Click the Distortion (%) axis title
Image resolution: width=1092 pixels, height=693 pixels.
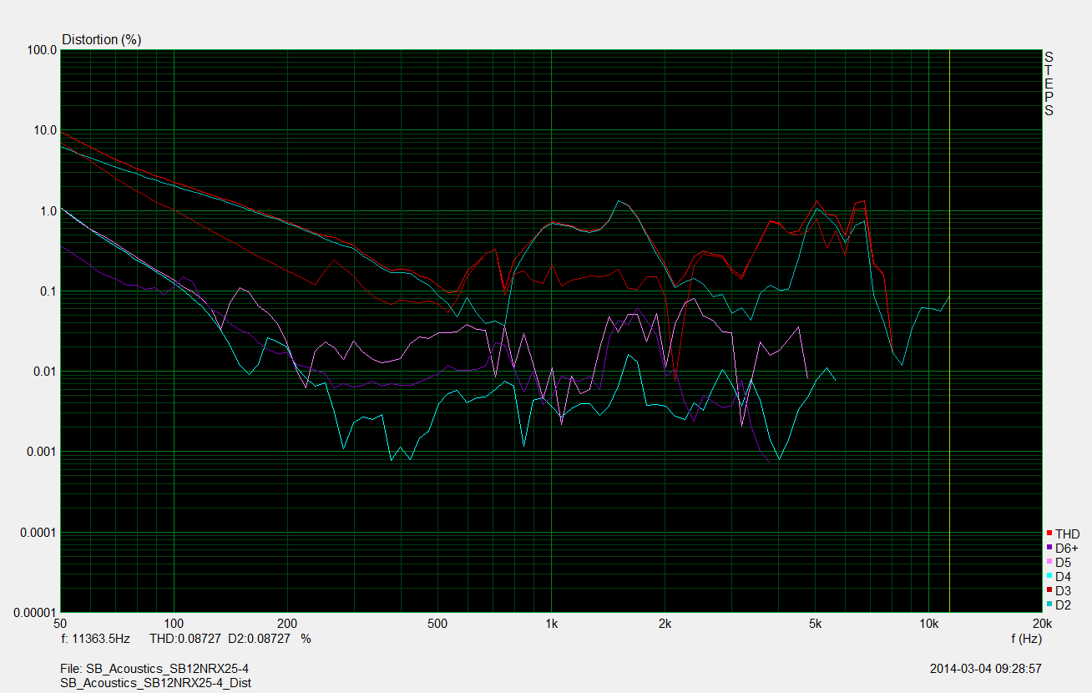click(x=102, y=39)
